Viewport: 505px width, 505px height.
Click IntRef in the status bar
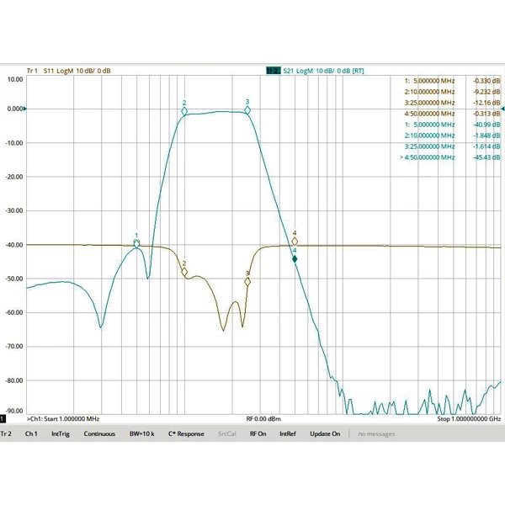pyautogui.click(x=288, y=433)
